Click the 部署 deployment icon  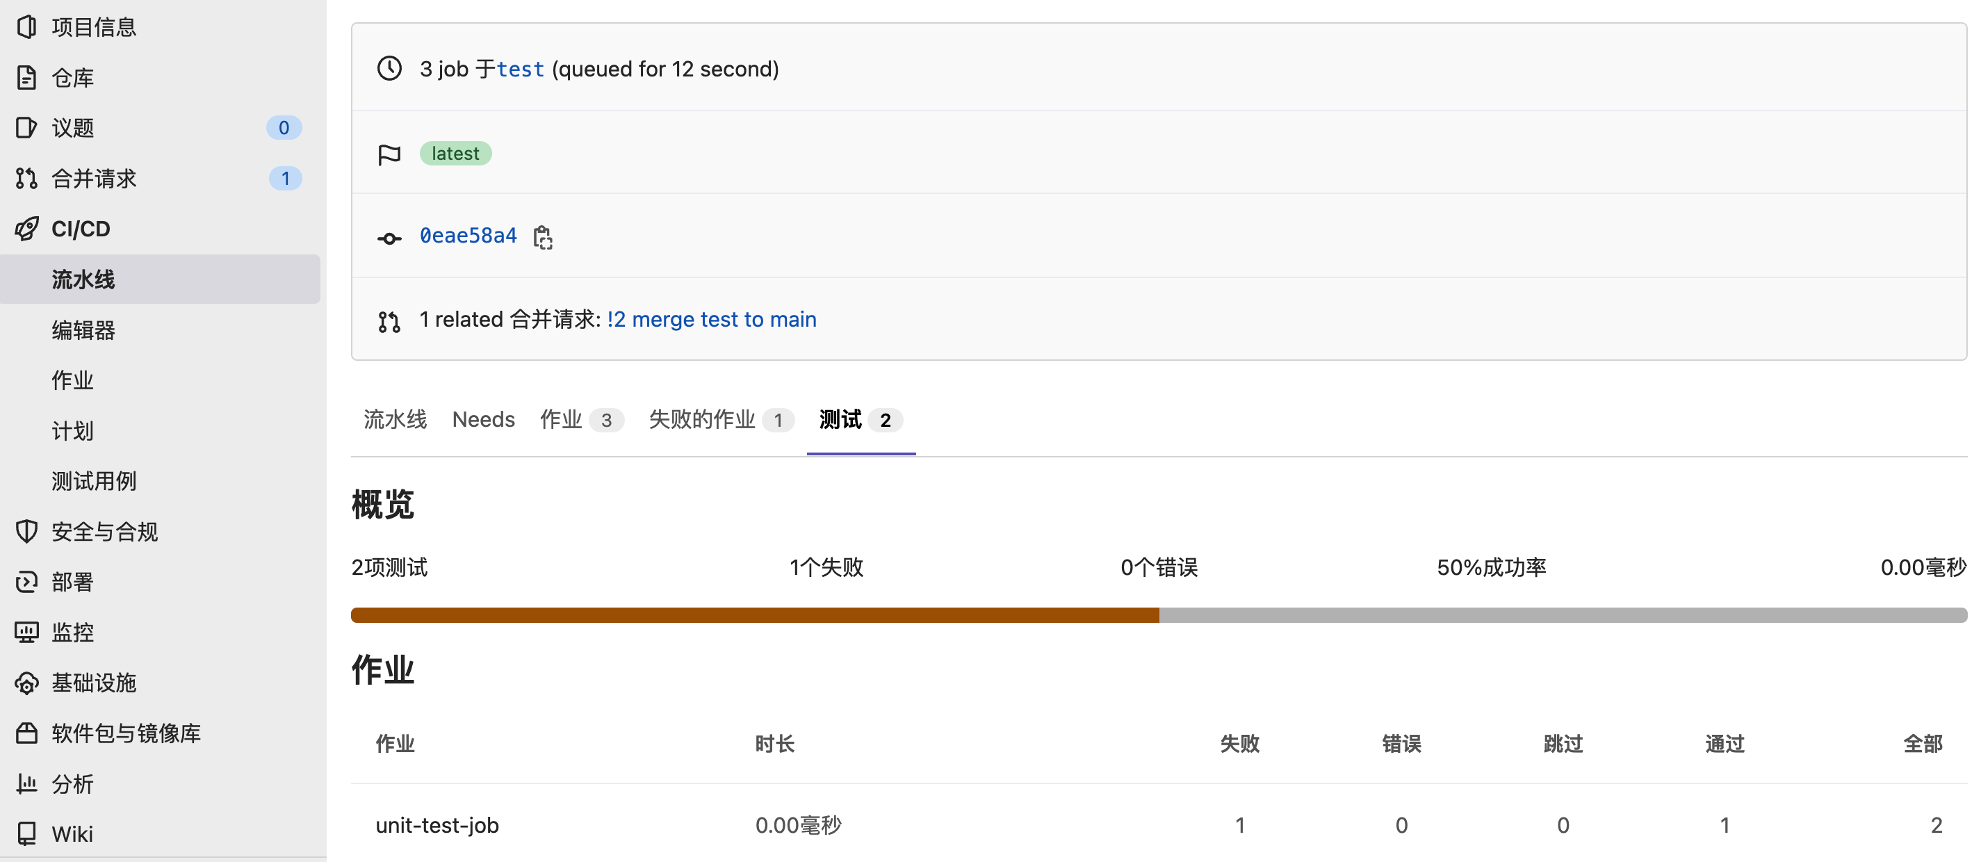(27, 582)
